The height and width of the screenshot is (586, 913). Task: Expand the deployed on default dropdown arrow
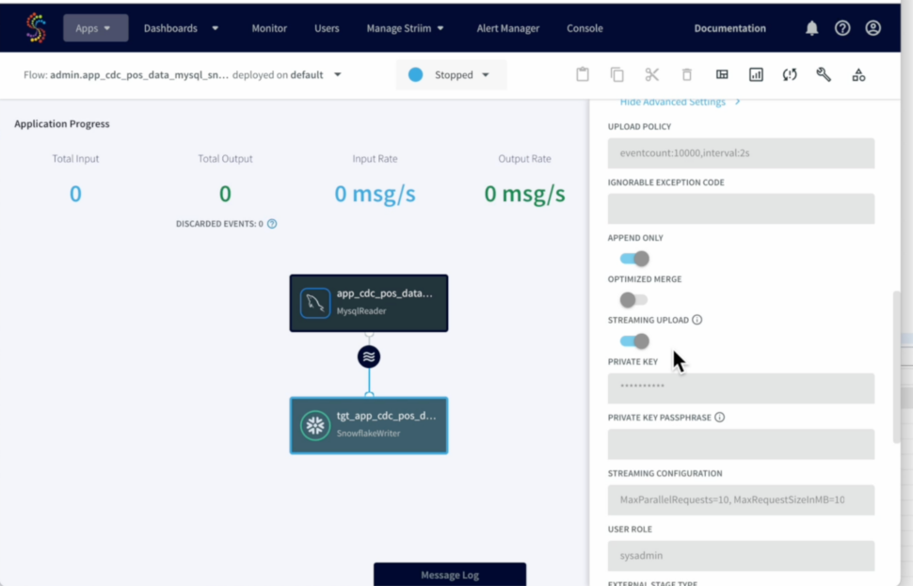pyautogui.click(x=338, y=74)
